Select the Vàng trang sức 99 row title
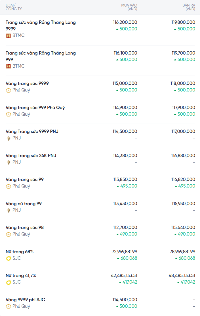 coord(25,180)
